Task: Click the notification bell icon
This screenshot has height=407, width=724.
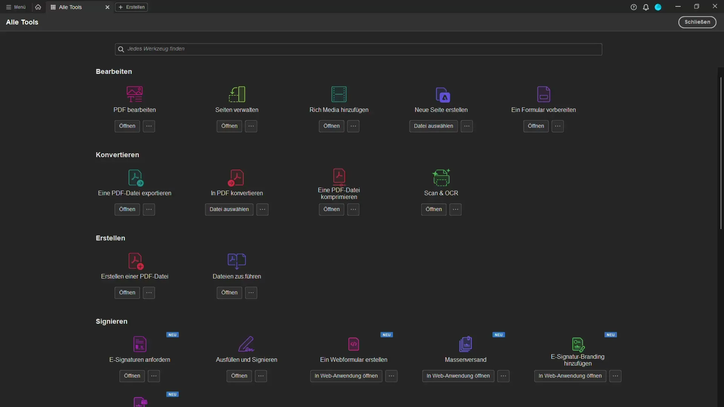Action: pyautogui.click(x=646, y=6)
